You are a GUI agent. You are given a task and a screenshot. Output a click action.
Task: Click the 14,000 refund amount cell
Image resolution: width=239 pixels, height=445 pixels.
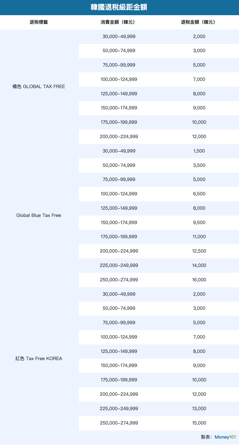[199, 265]
